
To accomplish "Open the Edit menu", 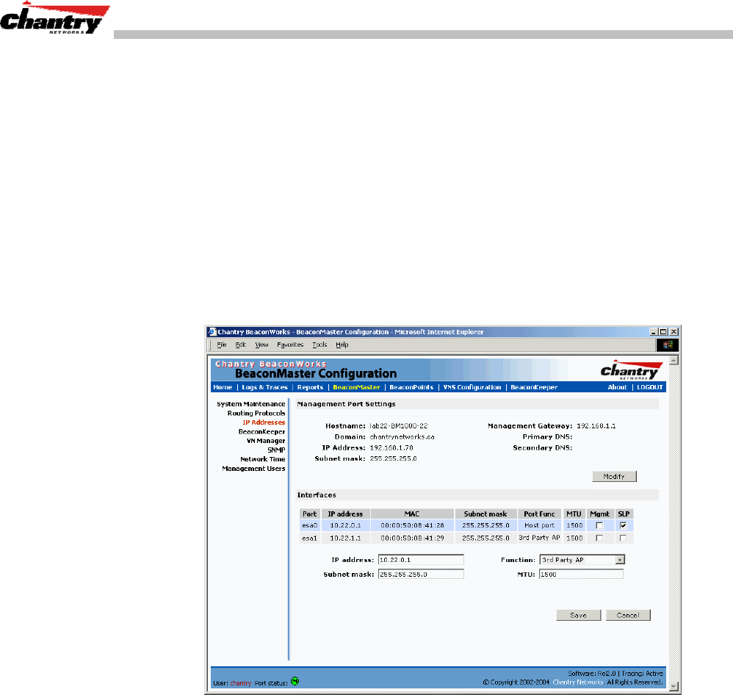I will click(240, 345).
